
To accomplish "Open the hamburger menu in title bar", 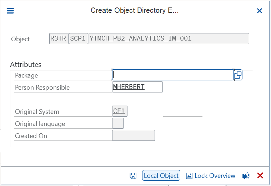I will pyautogui.click(x=10, y=11).
